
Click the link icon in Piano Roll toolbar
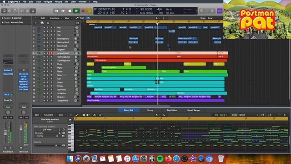[100, 115]
